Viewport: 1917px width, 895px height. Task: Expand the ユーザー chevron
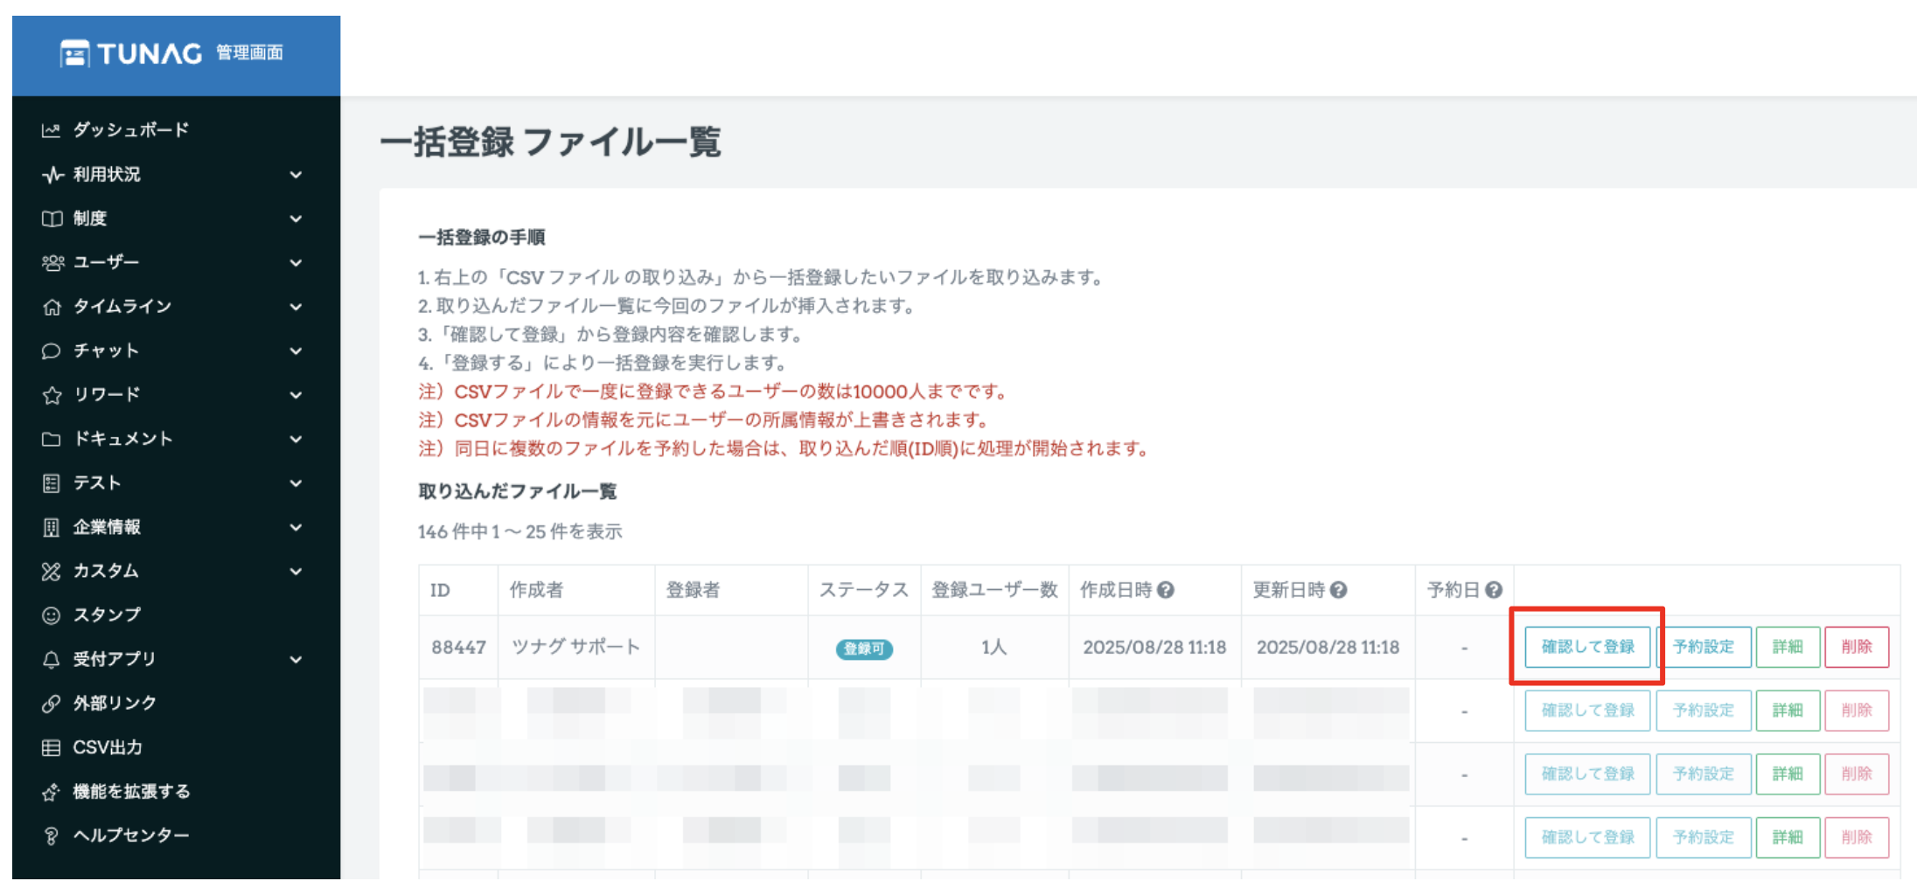click(296, 262)
